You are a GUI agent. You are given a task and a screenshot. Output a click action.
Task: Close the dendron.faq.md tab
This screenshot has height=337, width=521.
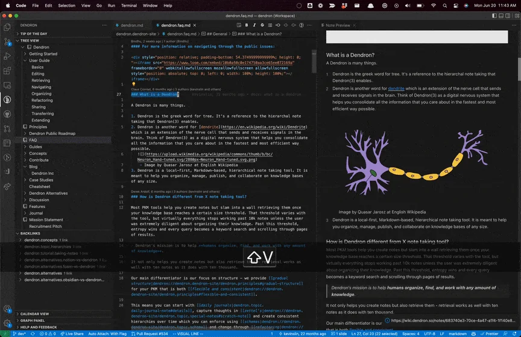pyautogui.click(x=195, y=25)
